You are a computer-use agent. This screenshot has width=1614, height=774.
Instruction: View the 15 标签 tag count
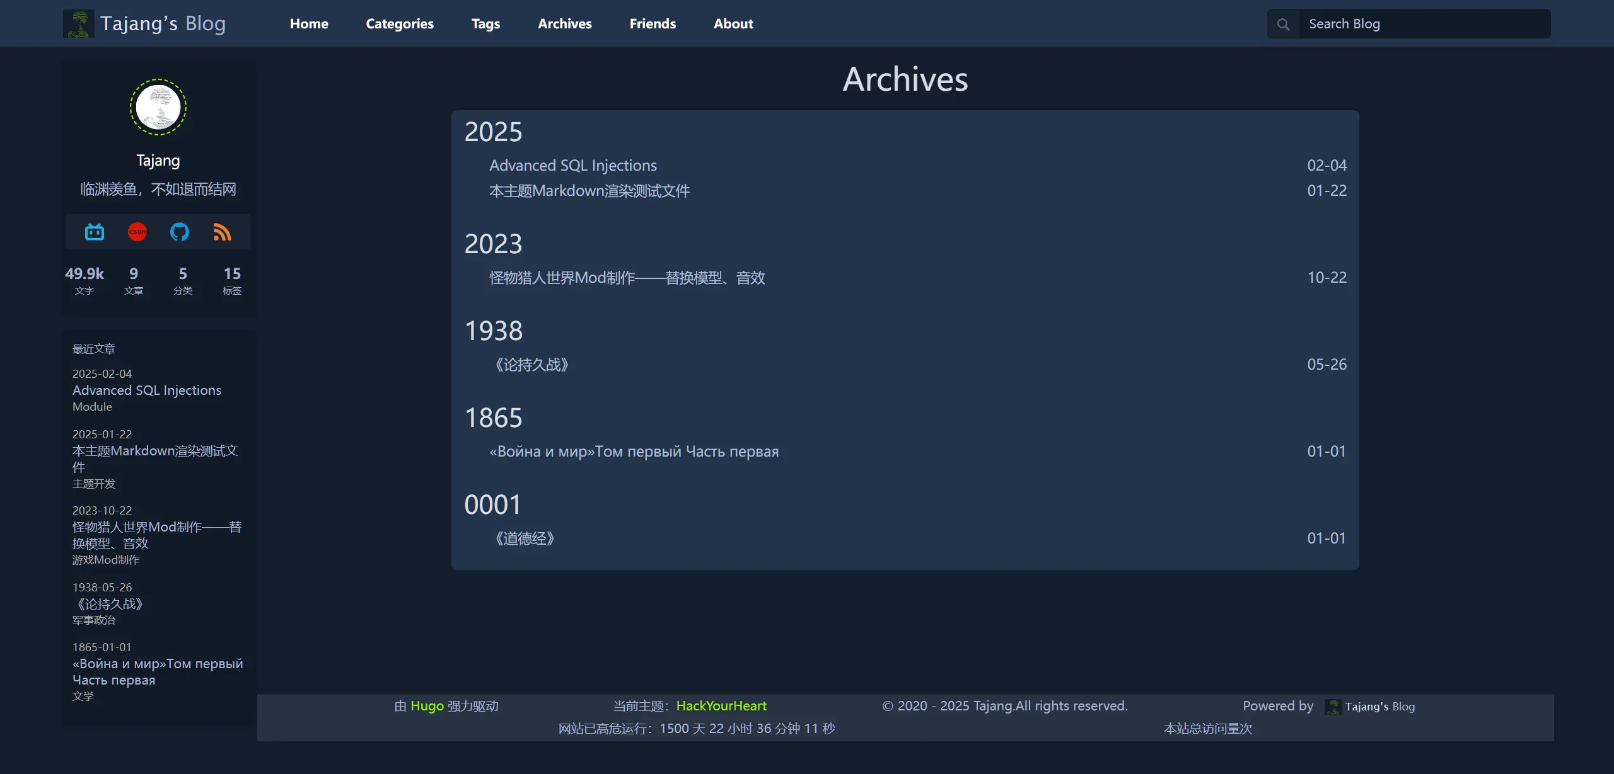(x=232, y=280)
